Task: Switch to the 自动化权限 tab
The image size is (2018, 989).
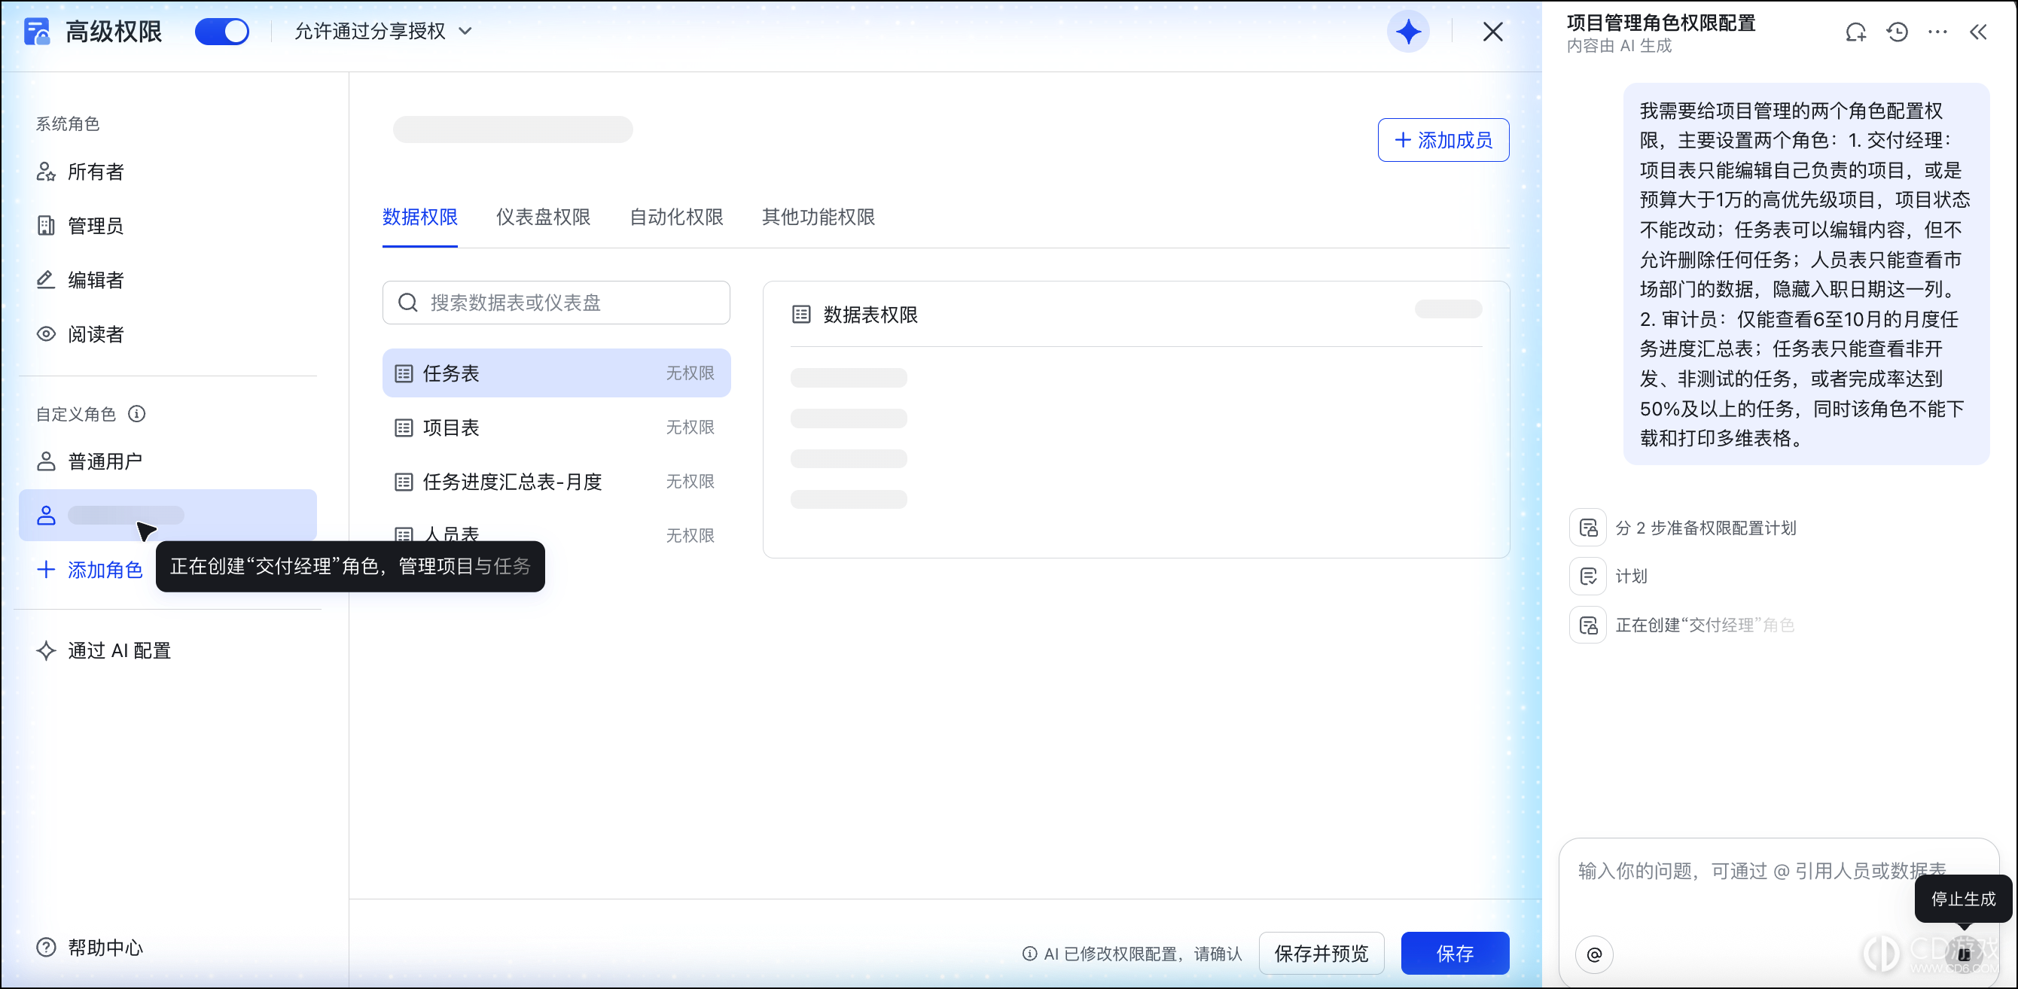Action: pos(676,217)
